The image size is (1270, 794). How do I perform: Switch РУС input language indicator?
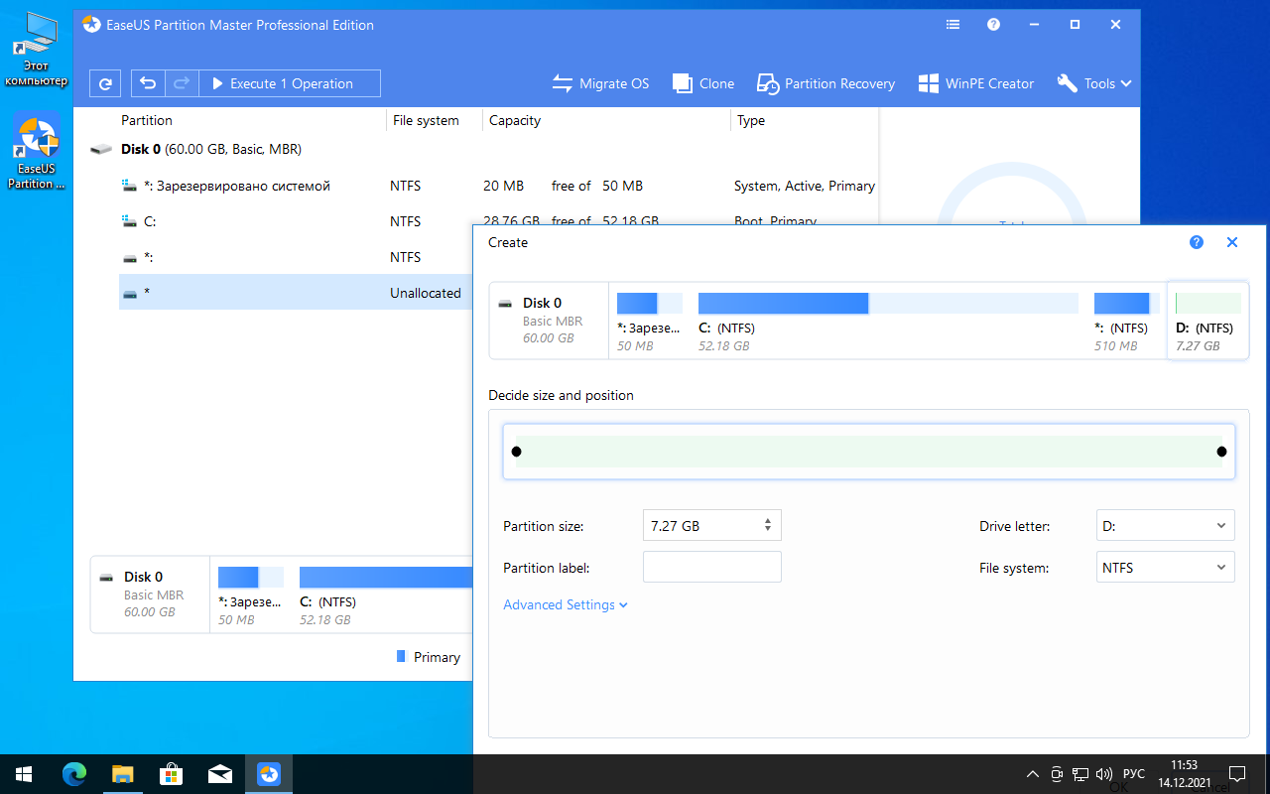point(1134,774)
